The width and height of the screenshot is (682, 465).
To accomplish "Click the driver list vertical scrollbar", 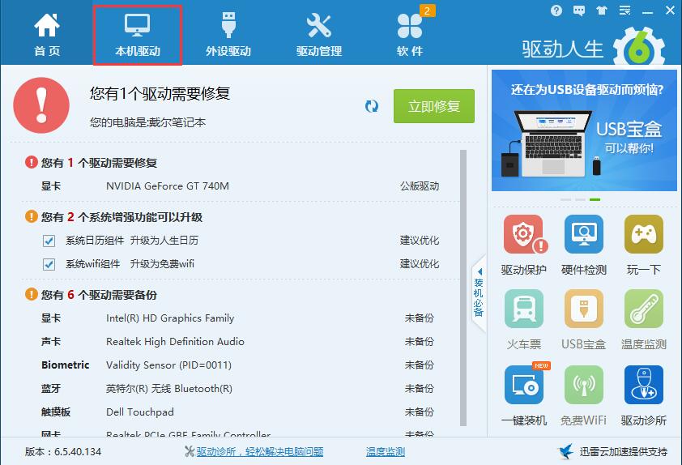I will pyautogui.click(x=463, y=288).
